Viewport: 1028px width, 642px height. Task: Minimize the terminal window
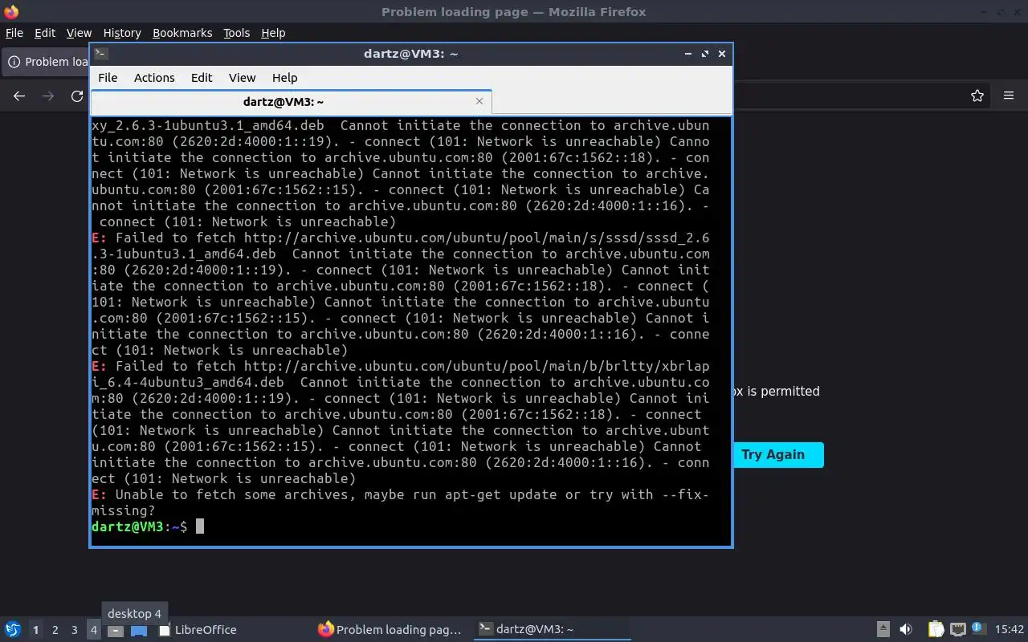click(688, 54)
